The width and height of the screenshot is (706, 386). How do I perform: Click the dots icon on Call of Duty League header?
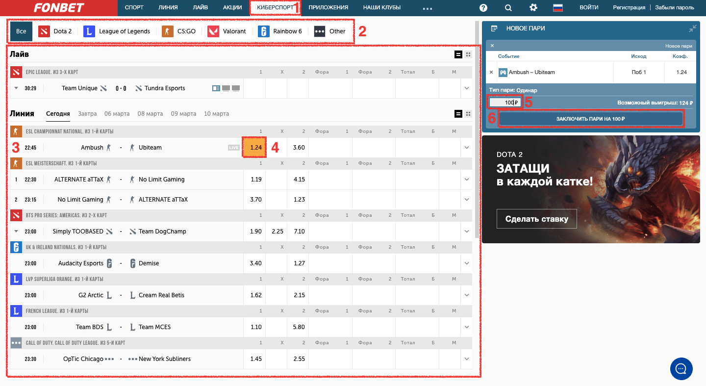16,343
